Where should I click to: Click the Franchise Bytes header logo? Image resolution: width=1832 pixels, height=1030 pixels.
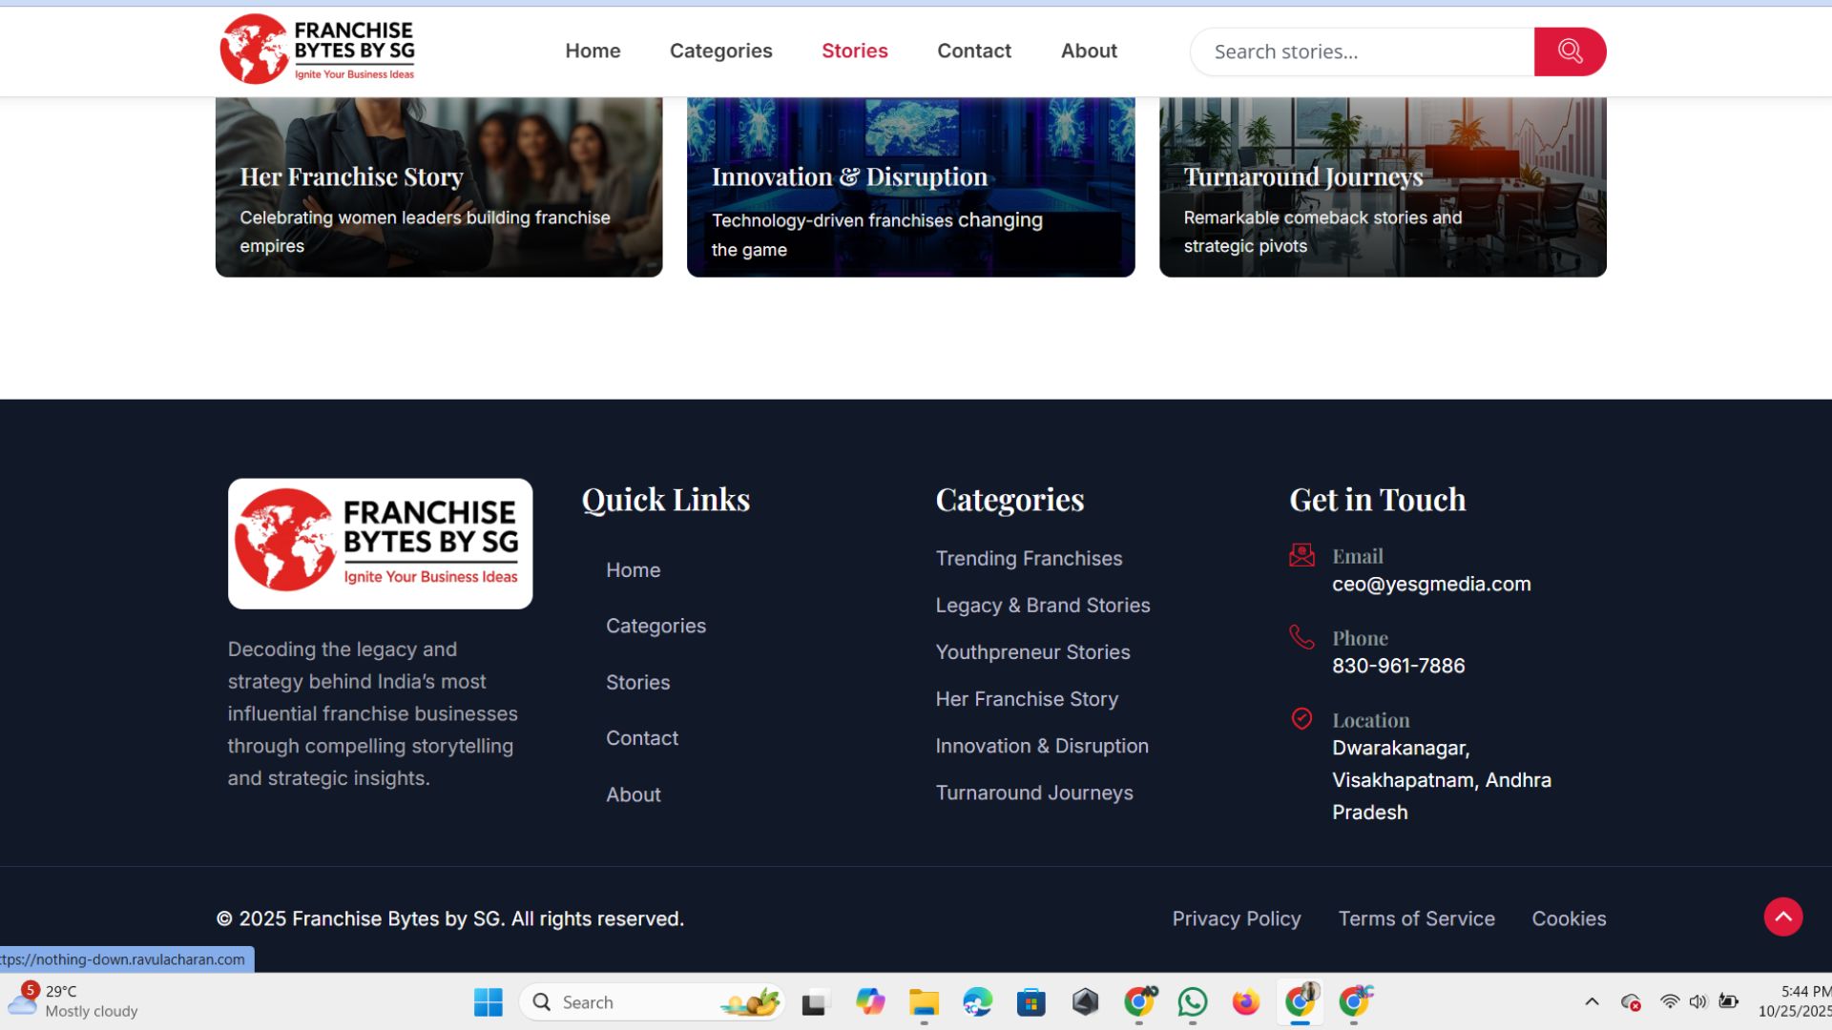318,50
